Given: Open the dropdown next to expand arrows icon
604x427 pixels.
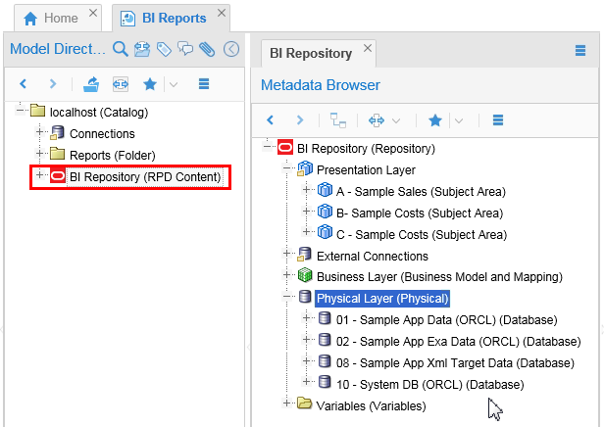Looking at the screenshot, I should point(395,120).
